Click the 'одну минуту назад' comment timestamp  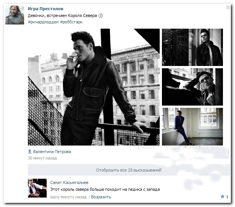click(68, 197)
